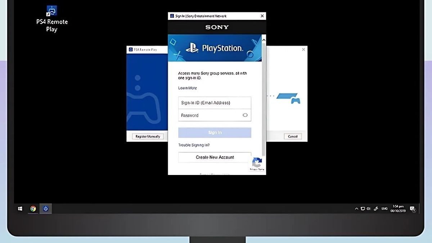Click the Password input field

click(x=215, y=115)
